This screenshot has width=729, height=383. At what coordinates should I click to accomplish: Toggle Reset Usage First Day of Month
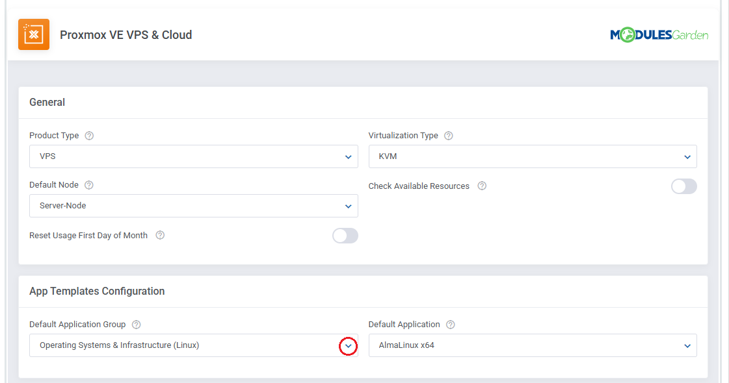pyautogui.click(x=345, y=236)
